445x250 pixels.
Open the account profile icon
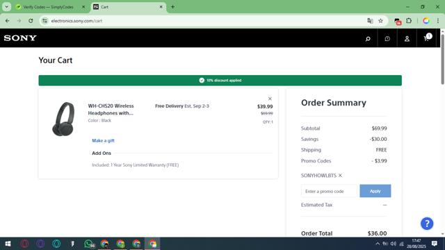tap(407, 39)
